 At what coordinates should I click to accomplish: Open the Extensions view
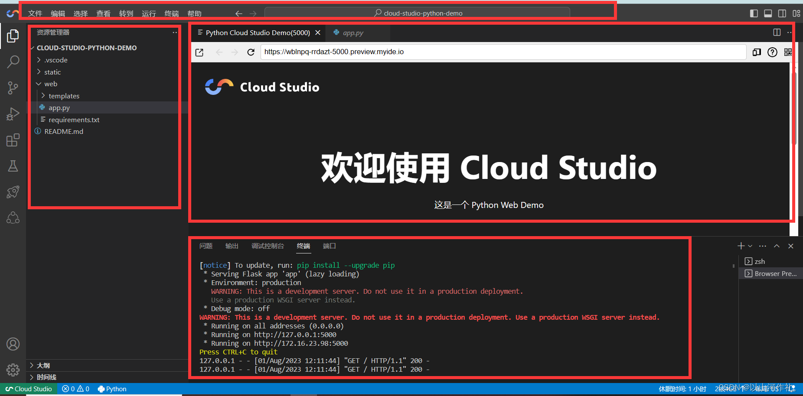tap(13, 140)
